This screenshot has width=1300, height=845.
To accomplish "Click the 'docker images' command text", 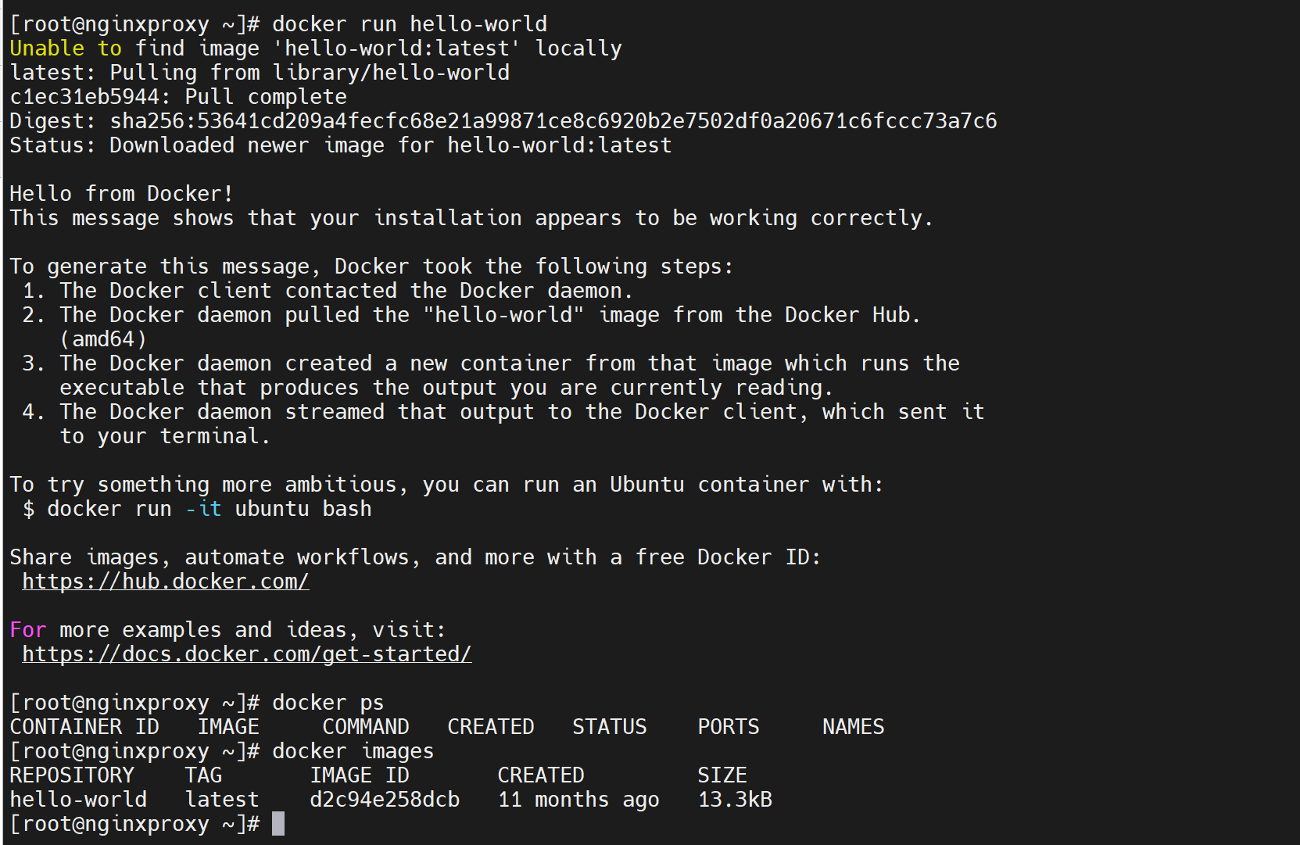I will point(353,751).
